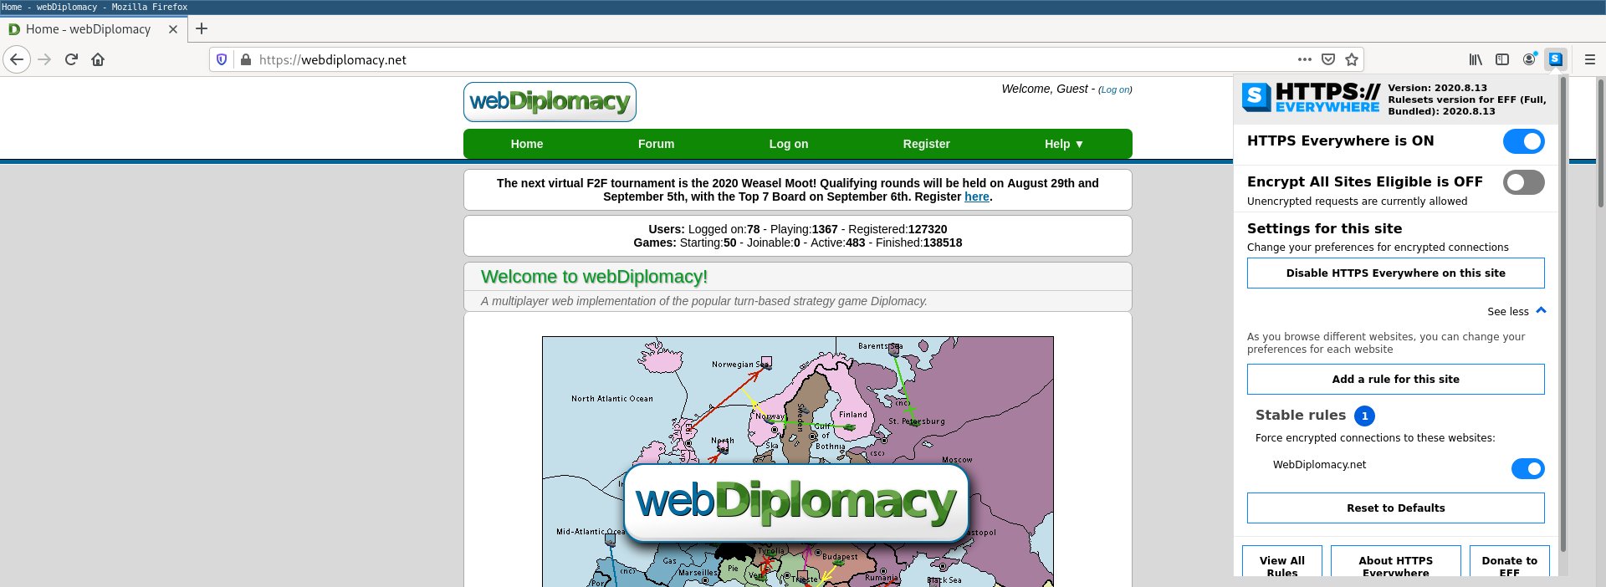Click Add a rule for this site
The image size is (1606, 587).
point(1395,379)
